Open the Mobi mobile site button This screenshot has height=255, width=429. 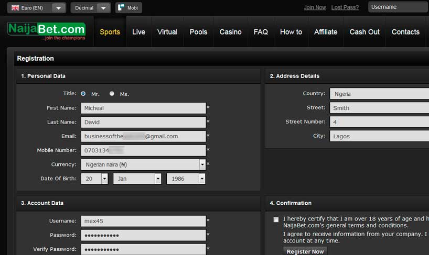tap(128, 8)
